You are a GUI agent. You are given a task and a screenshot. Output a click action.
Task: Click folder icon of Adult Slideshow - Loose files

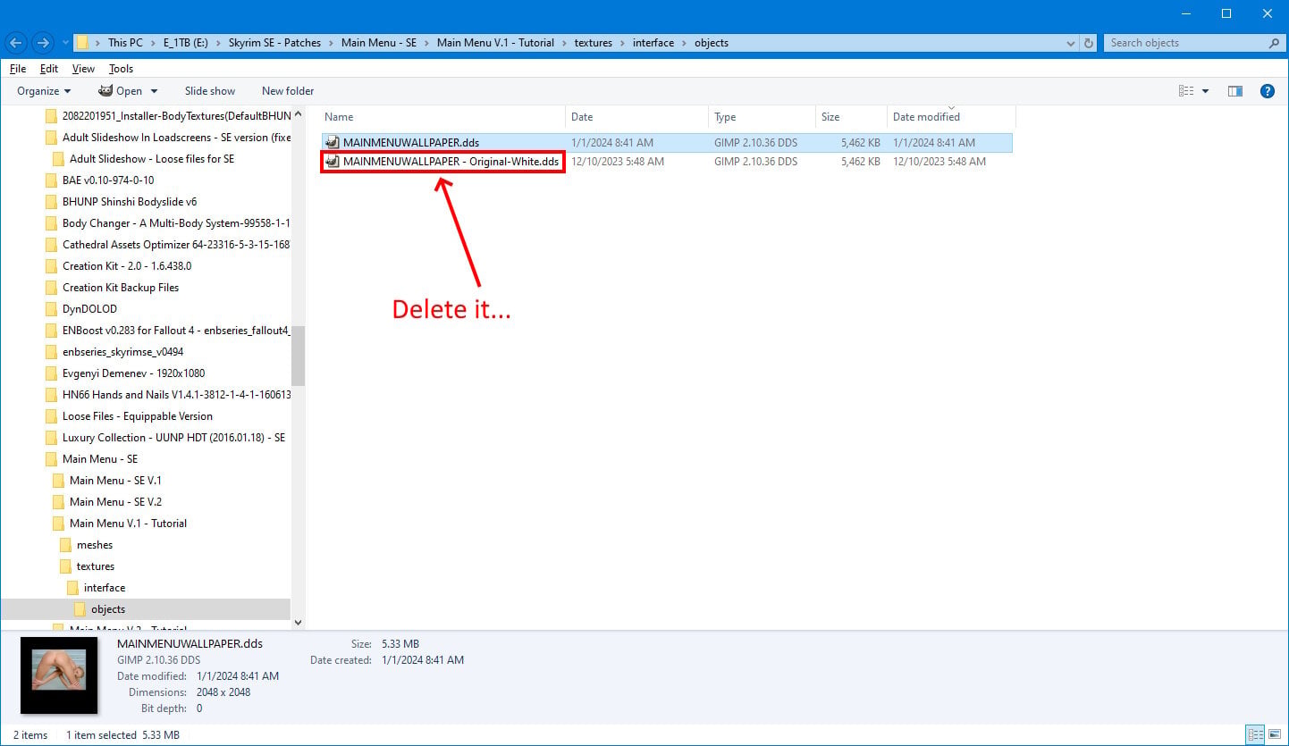click(x=58, y=159)
